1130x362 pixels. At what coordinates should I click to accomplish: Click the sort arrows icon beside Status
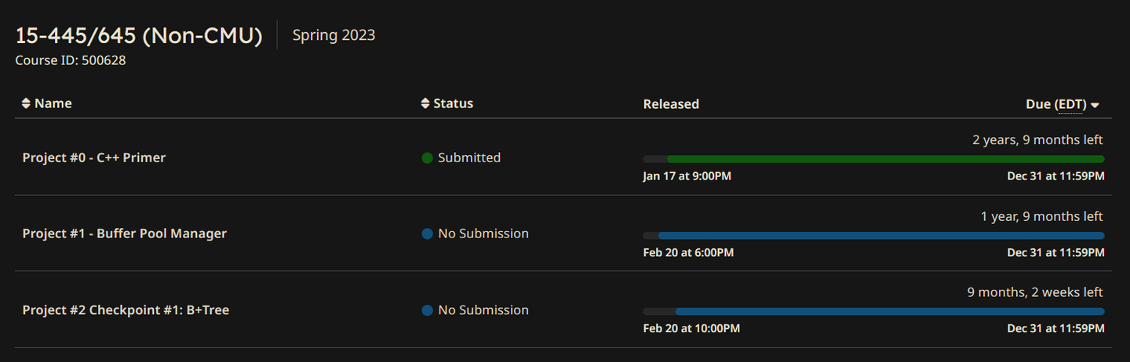(425, 103)
